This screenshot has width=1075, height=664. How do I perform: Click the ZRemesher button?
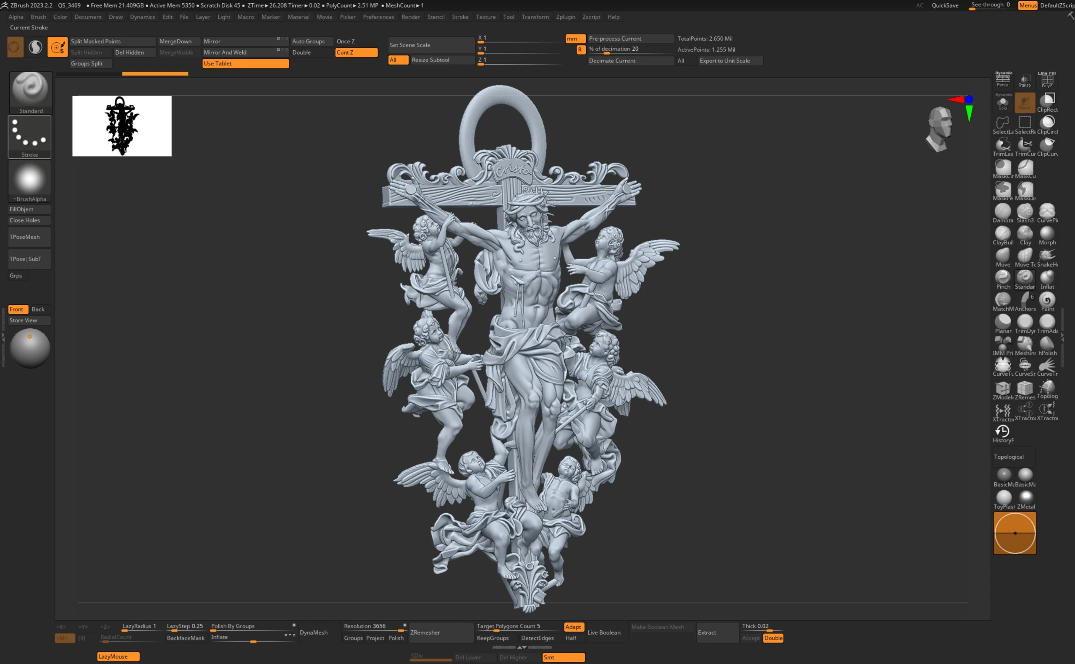441,633
